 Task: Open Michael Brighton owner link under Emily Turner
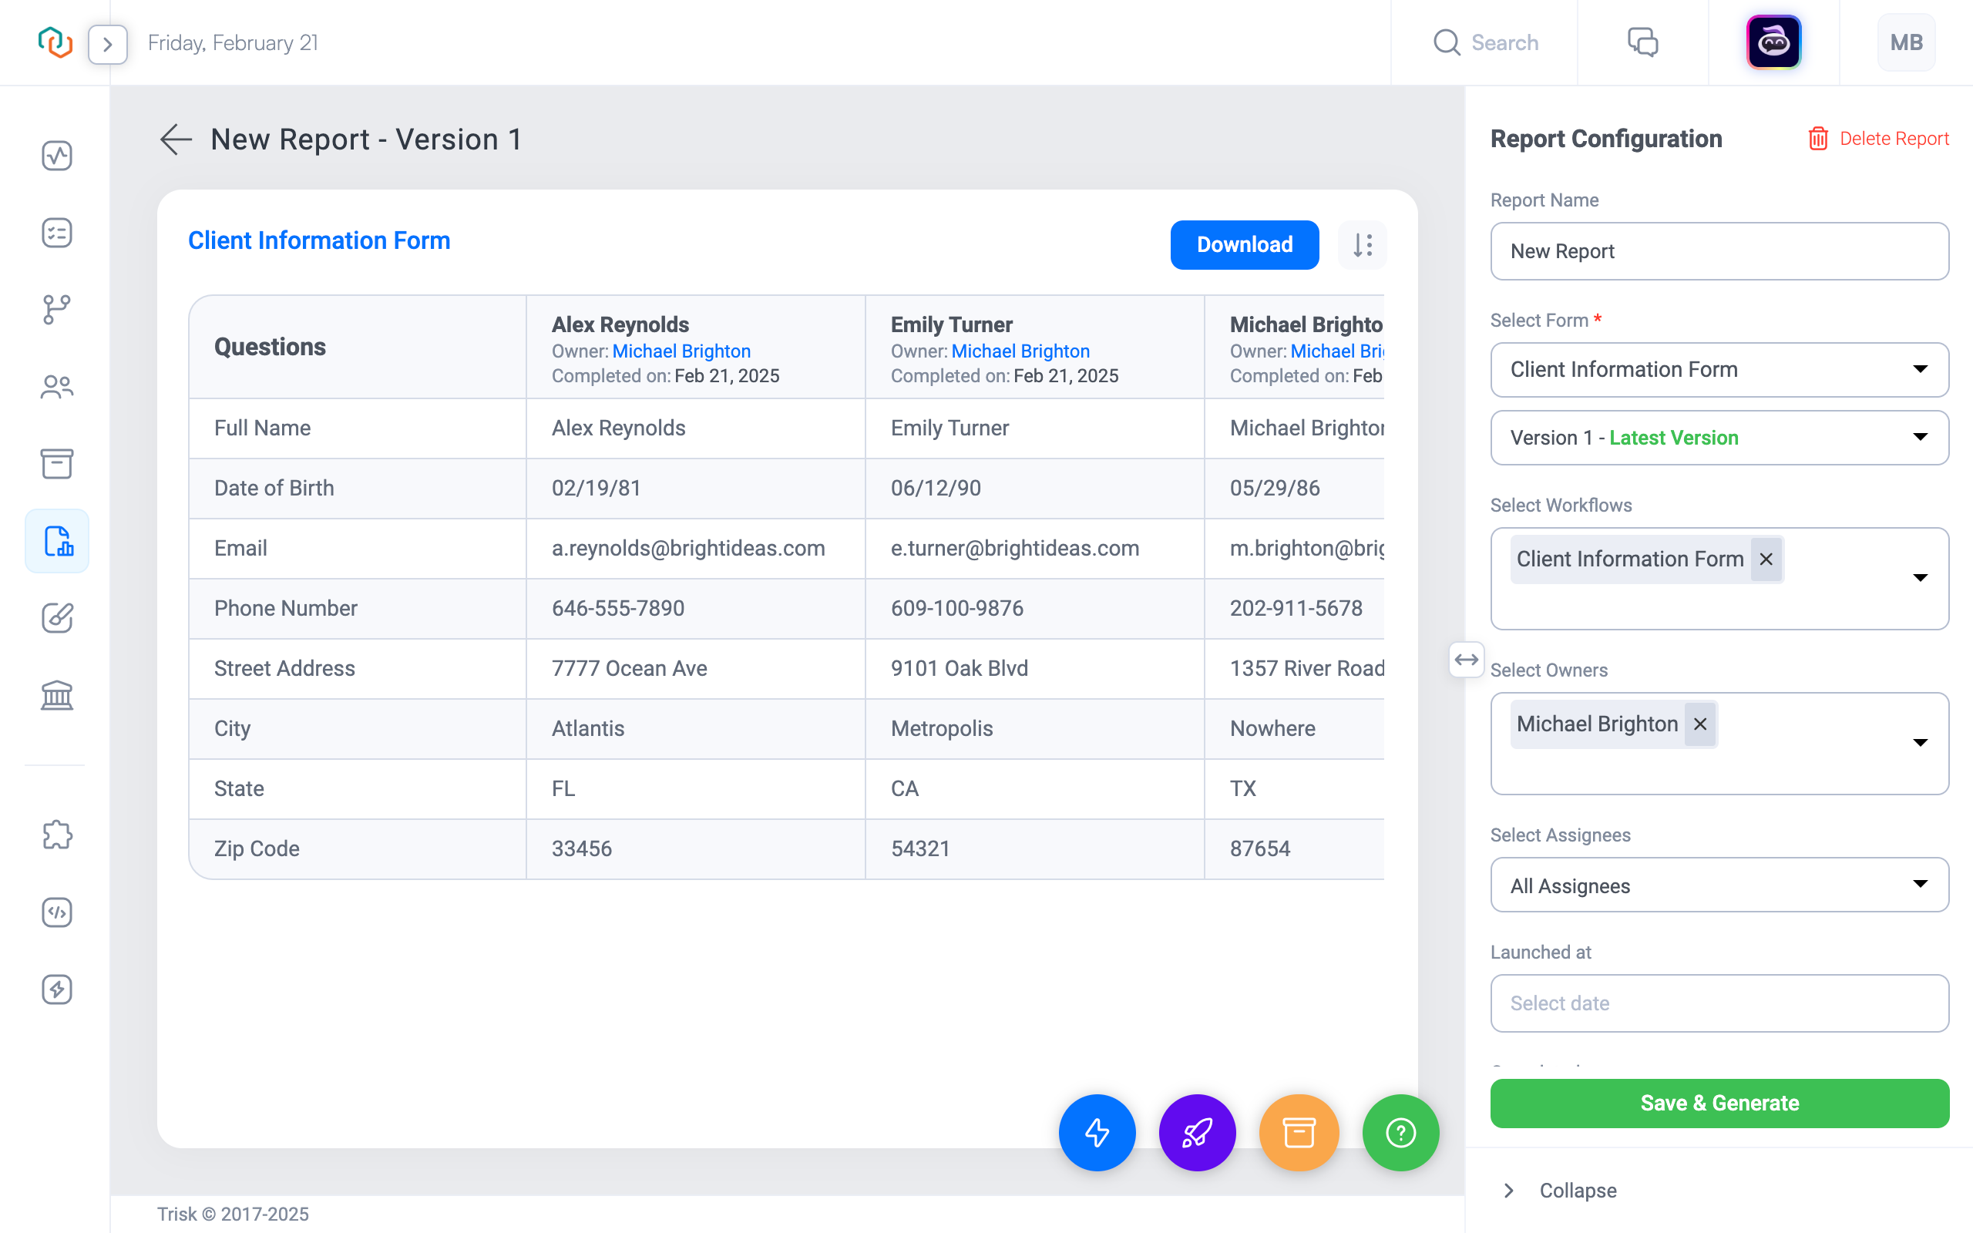pyautogui.click(x=1020, y=351)
